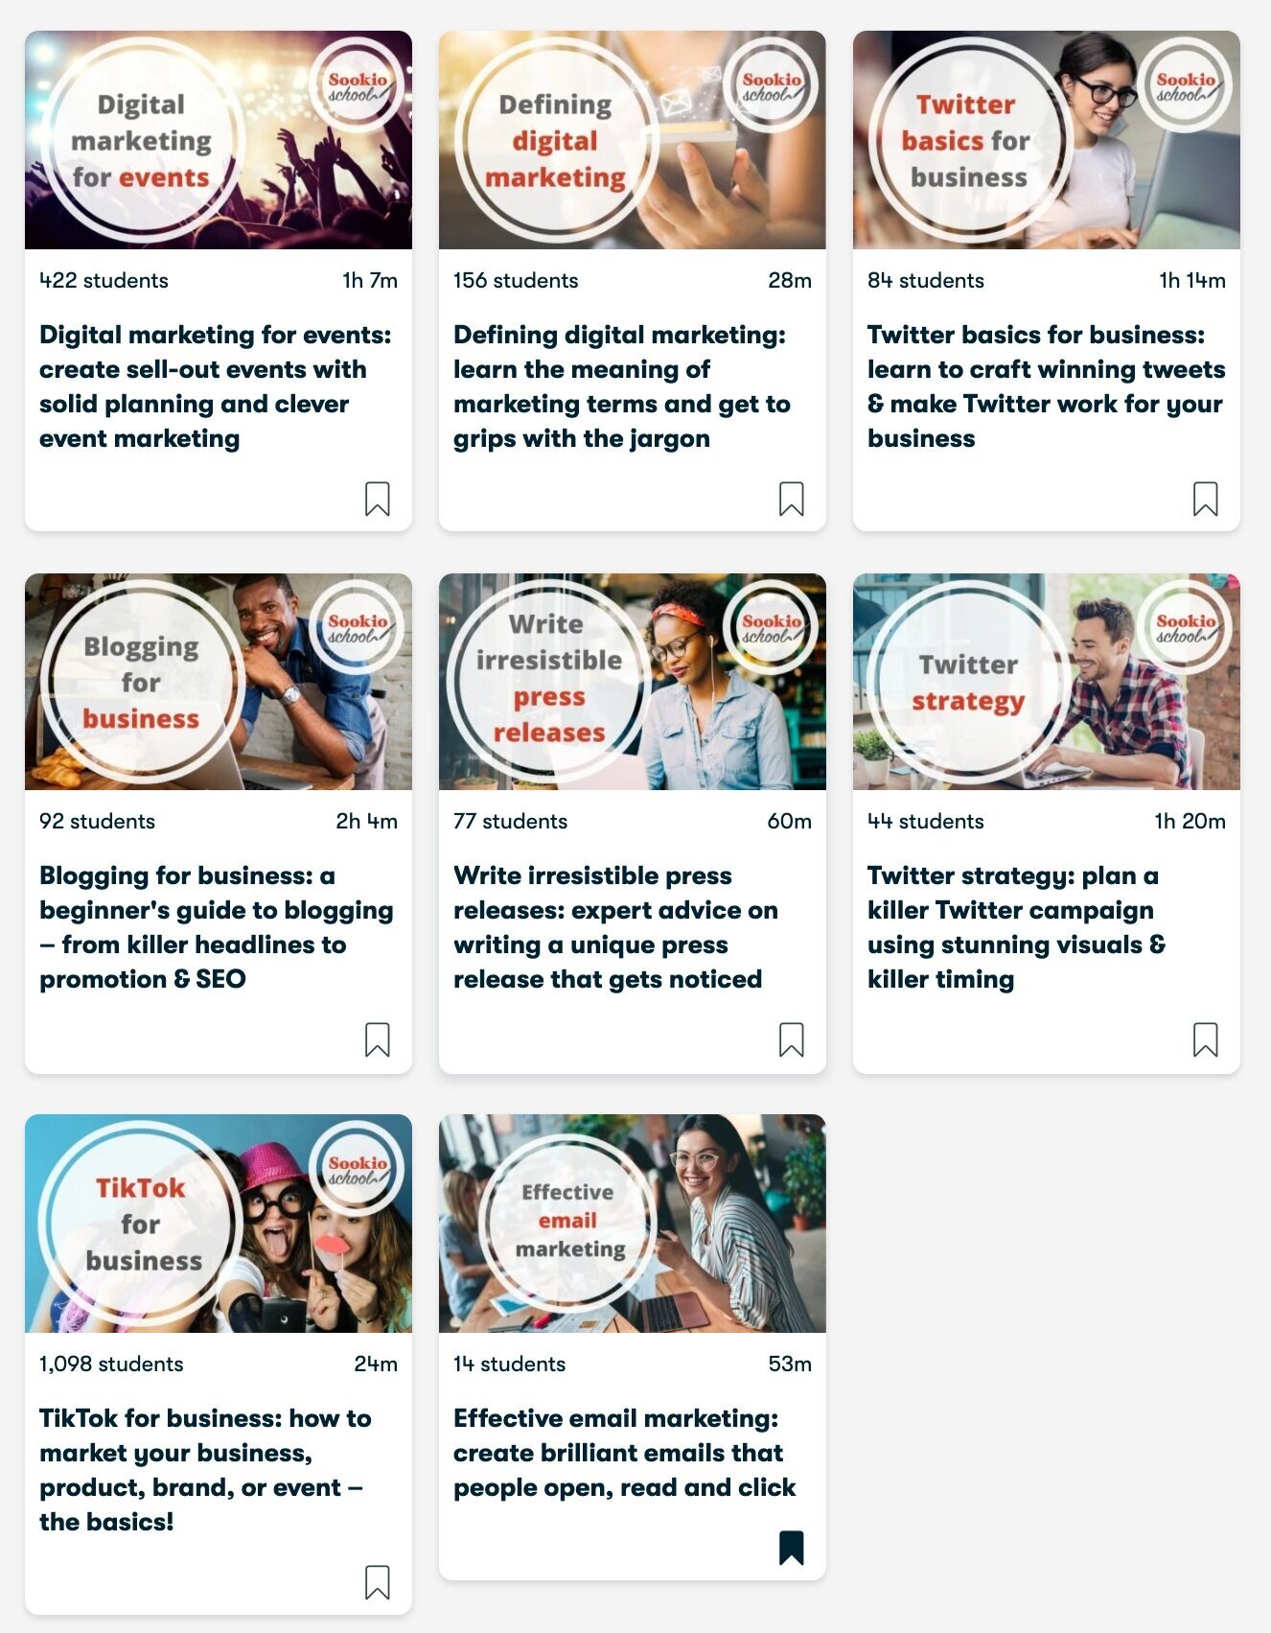Open Blogging for business title link
The width and height of the screenshot is (1271, 1633).
[217, 927]
